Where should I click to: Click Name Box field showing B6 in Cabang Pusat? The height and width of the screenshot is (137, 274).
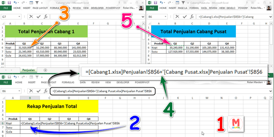point(156,17)
